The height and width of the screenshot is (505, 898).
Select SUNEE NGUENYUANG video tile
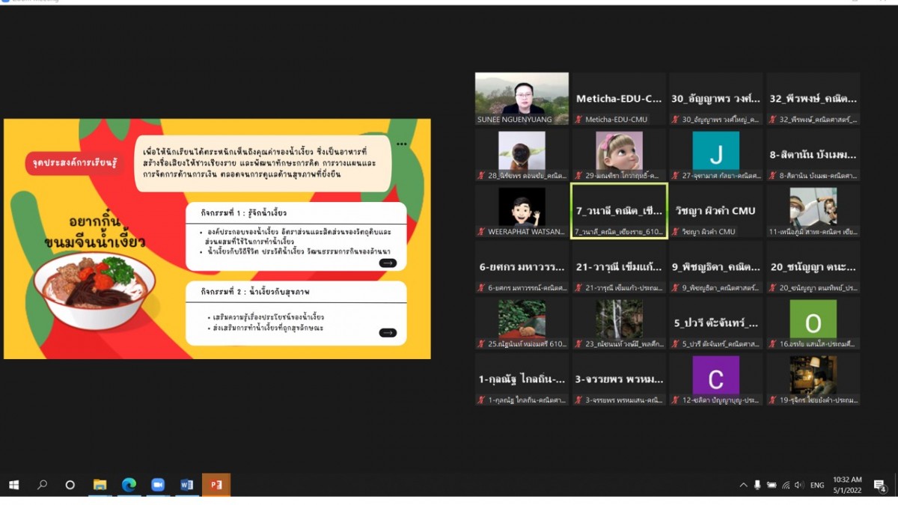522,98
